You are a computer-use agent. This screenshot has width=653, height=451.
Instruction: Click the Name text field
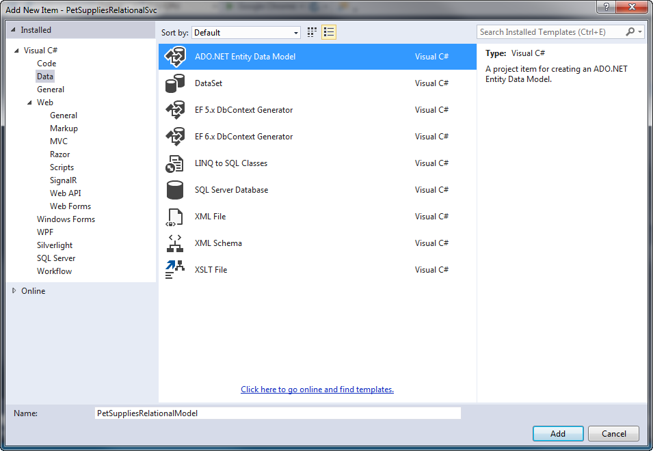(x=277, y=413)
